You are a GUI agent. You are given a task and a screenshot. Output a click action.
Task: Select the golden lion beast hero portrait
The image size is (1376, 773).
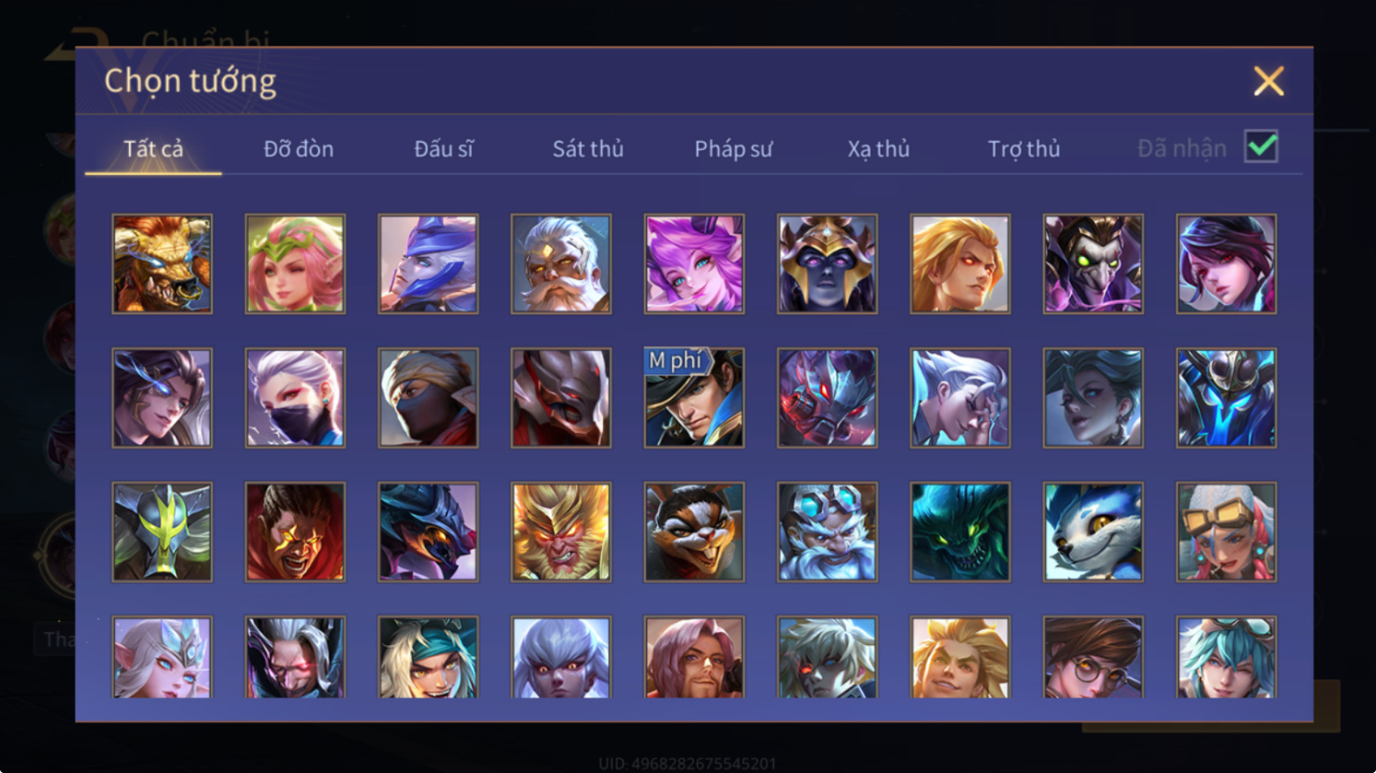pyautogui.click(x=162, y=264)
